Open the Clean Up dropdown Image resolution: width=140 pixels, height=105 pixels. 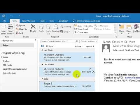(x=22, y=29)
